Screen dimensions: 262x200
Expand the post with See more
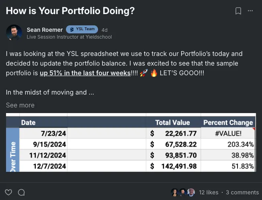[20, 105]
